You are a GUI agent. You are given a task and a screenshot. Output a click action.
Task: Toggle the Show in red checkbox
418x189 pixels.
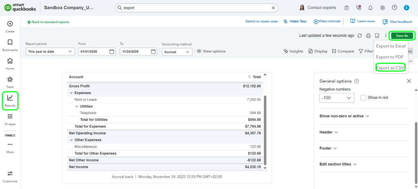363,98
